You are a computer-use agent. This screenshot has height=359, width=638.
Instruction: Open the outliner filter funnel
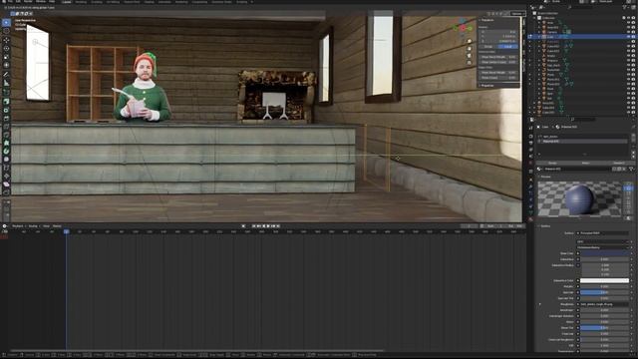(x=625, y=7)
